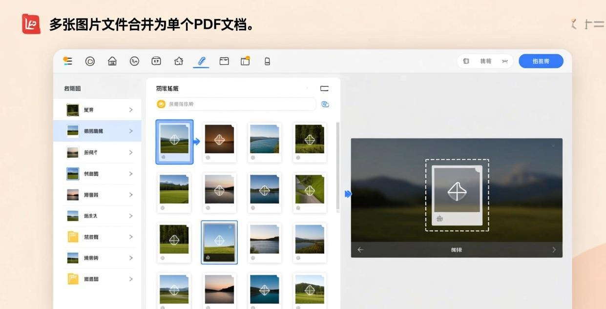This screenshot has width=606, height=309.
Task: Click the round wave-face toolbar icon
Action: click(134, 61)
